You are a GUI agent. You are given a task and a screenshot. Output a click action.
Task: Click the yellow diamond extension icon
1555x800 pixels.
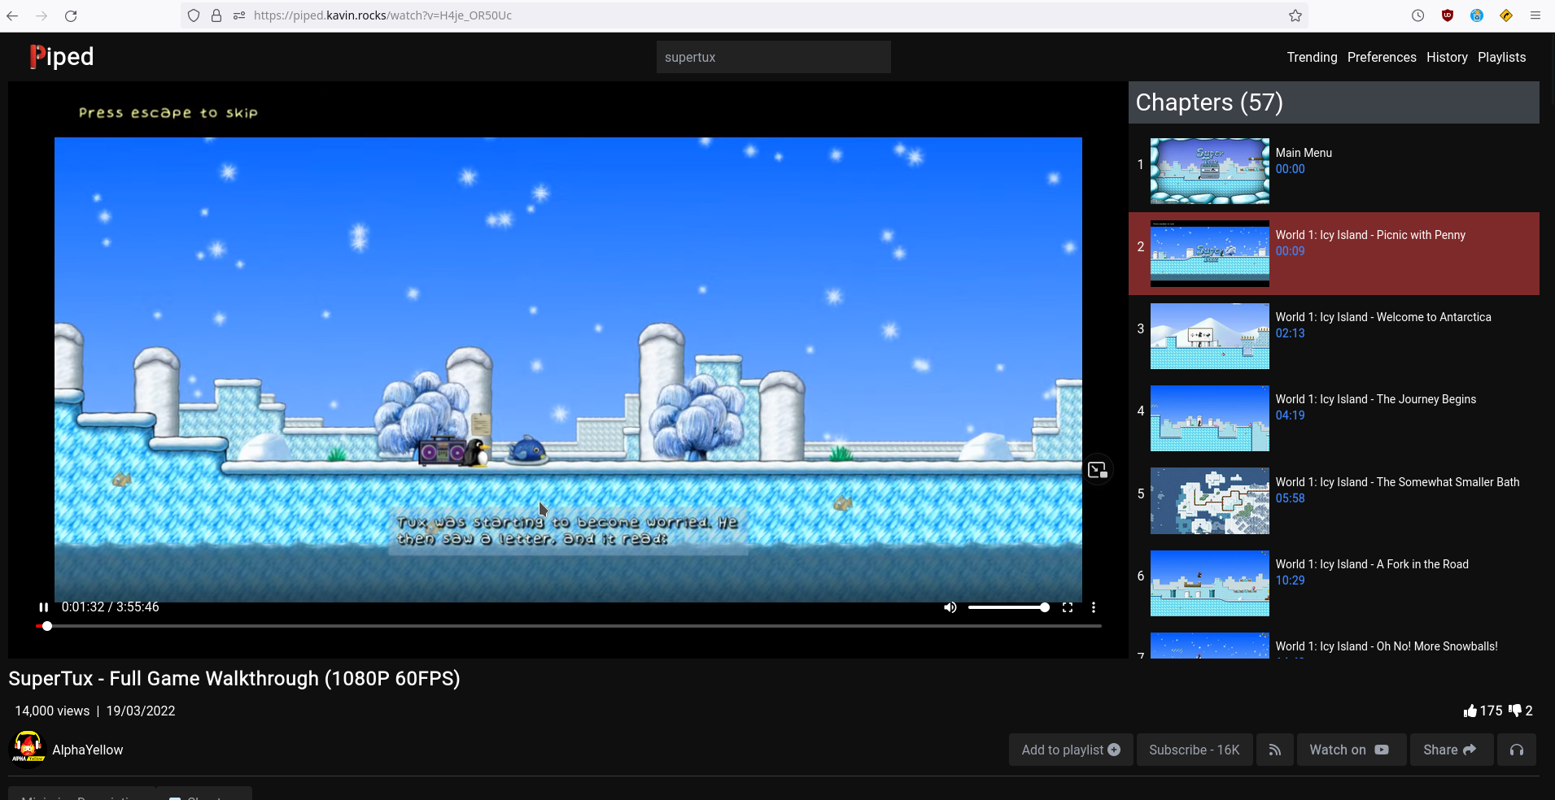(x=1505, y=15)
